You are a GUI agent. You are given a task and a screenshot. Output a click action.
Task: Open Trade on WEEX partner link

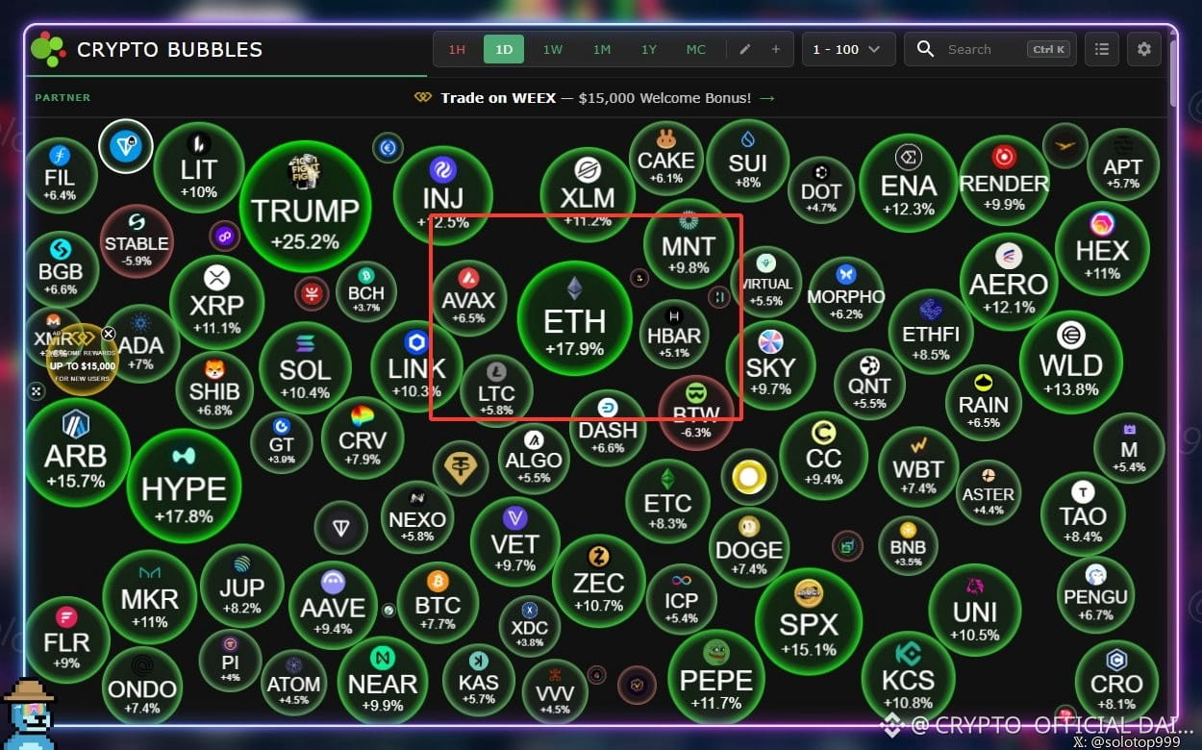click(x=594, y=98)
